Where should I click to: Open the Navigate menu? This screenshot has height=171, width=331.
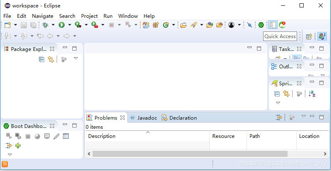(x=43, y=16)
